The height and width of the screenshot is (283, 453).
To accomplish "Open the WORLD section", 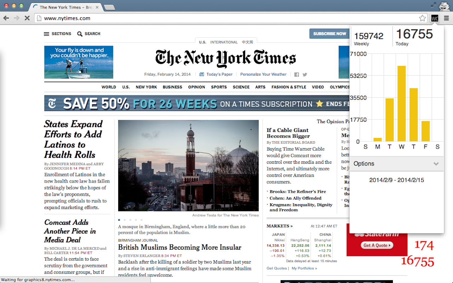I will (x=109, y=87).
